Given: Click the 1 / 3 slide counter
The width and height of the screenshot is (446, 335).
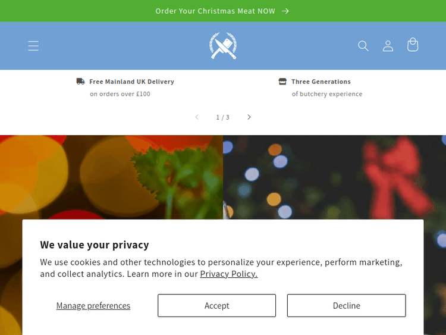Looking at the screenshot, I should tap(222, 117).
